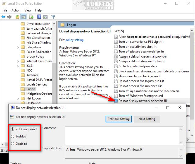Select the Locale Services tree item
Image resolution: width=195 pixels, height=164 pixels.
click(37, 84)
